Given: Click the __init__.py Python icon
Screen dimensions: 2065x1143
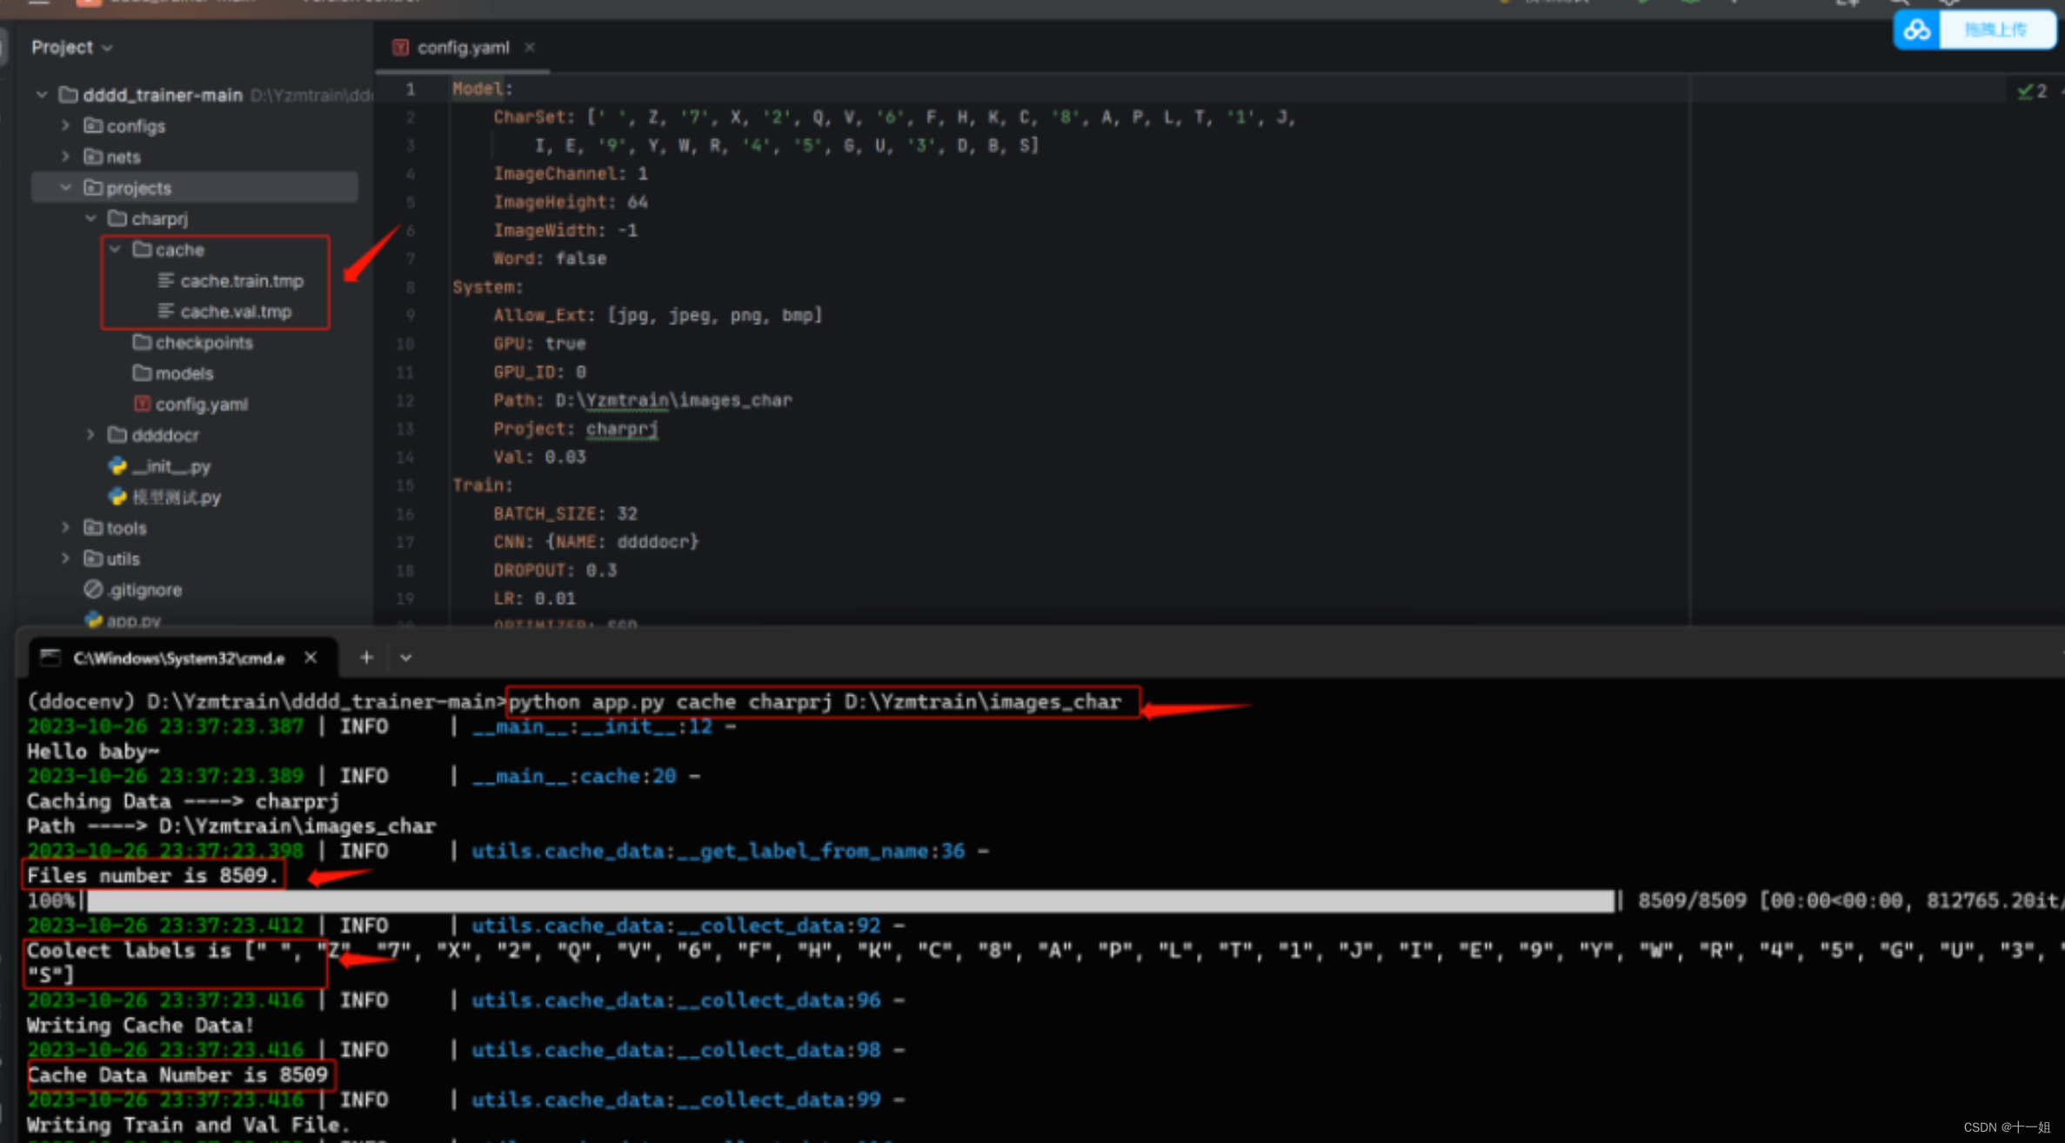Looking at the screenshot, I should point(117,466).
